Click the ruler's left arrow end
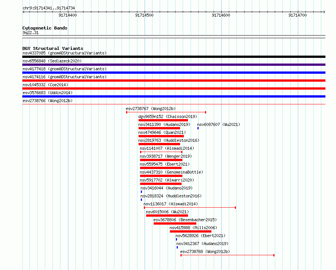This screenshot has height=270, width=336. tap(23, 12)
